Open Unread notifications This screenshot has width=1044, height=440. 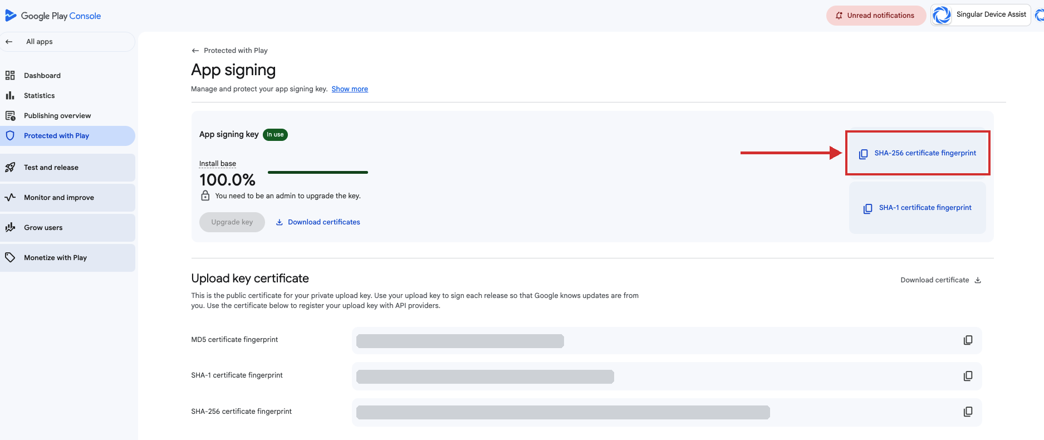876,15
